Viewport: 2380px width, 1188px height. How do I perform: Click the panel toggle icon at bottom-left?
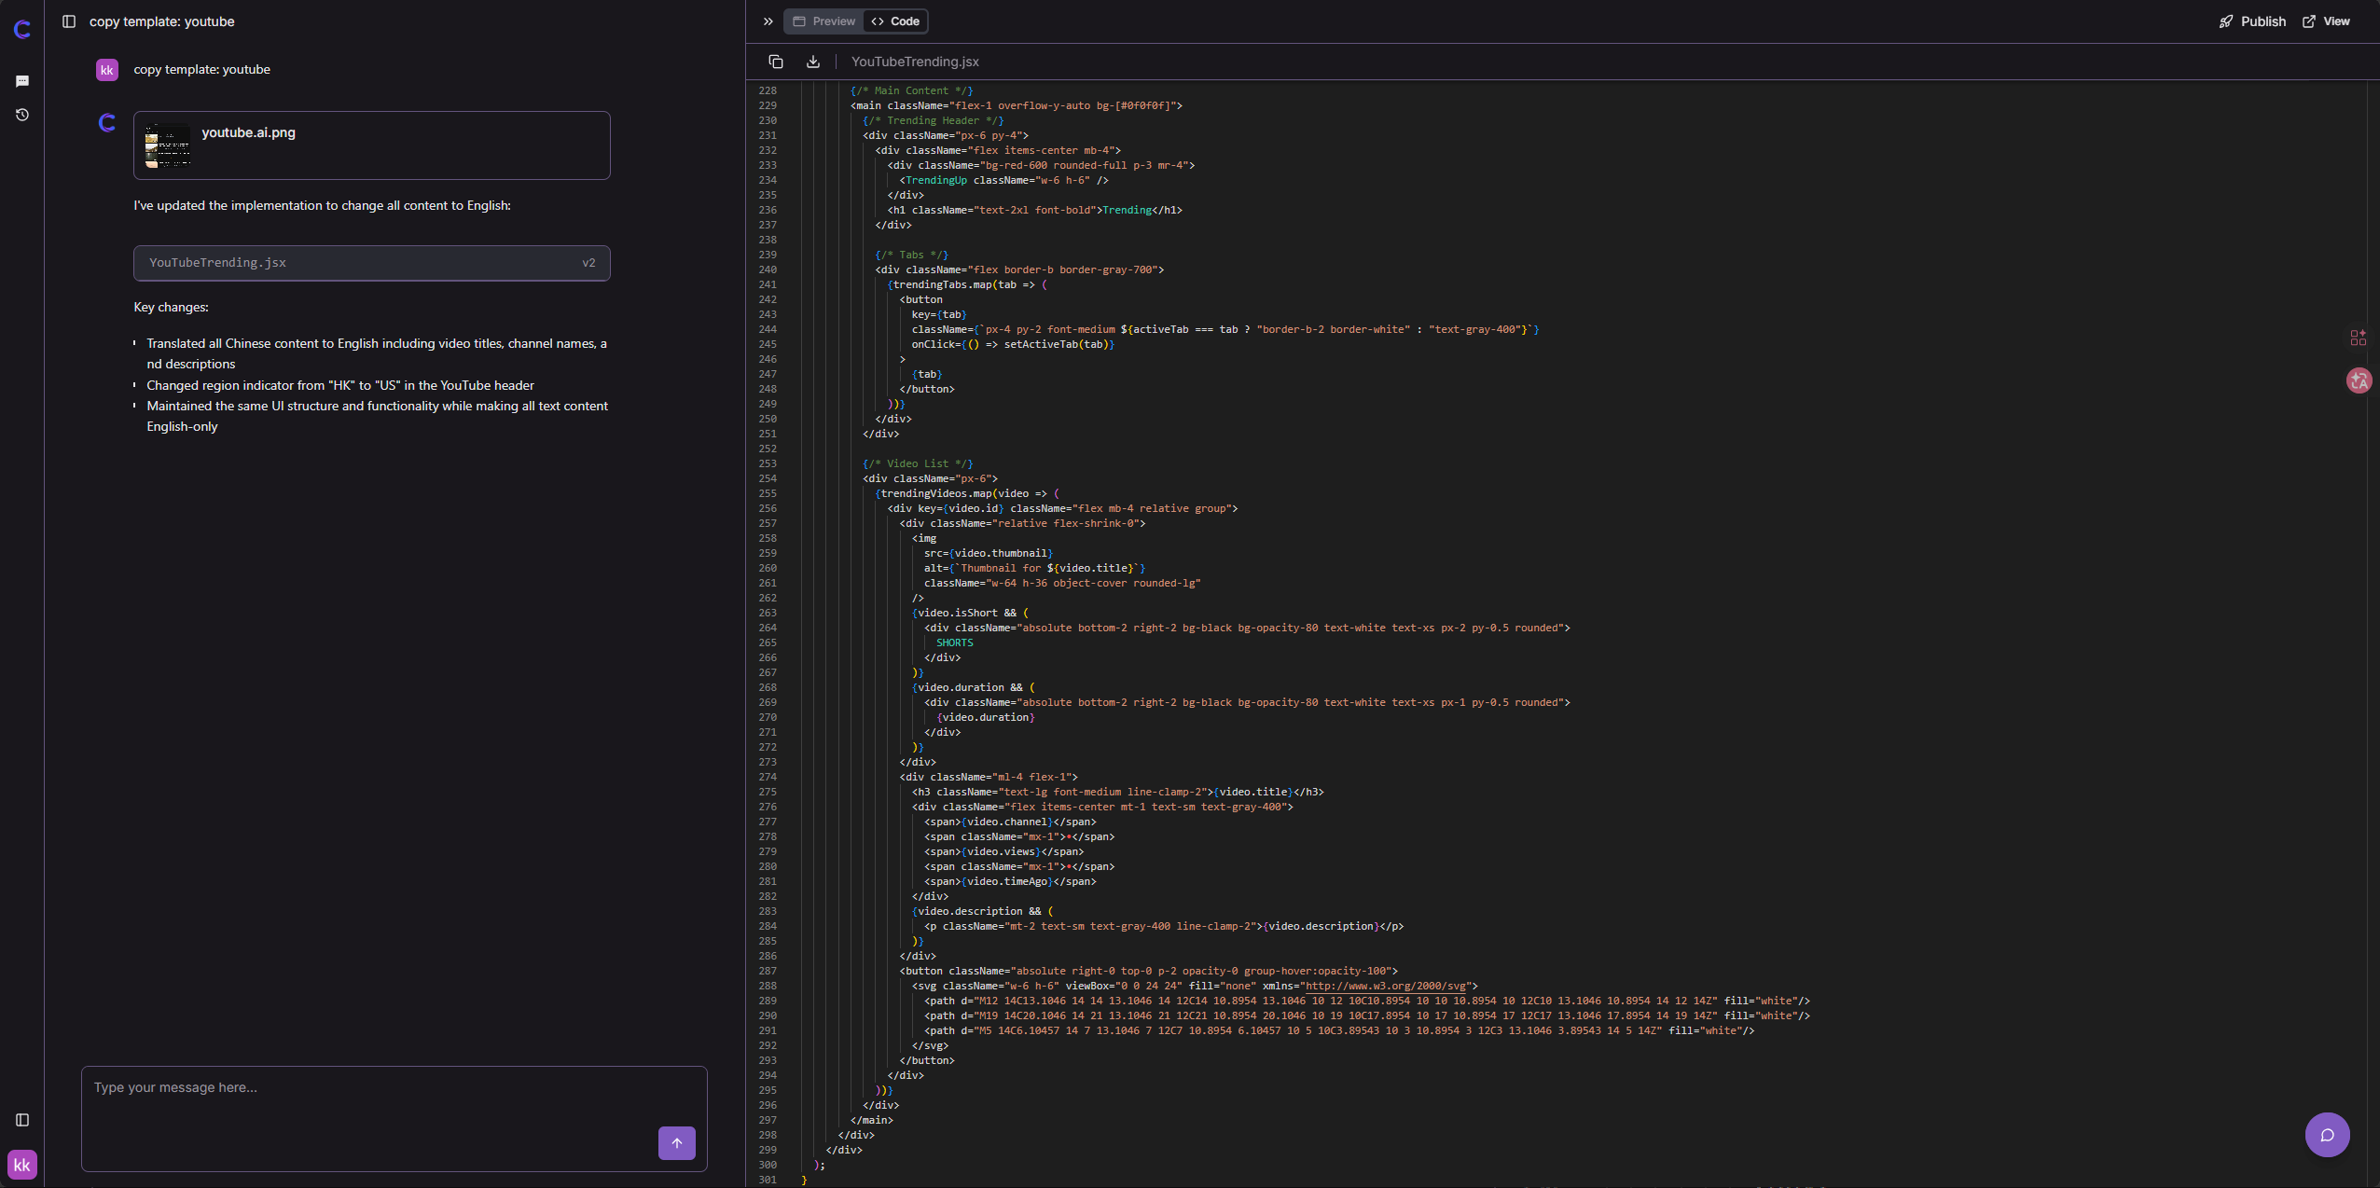(x=21, y=1121)
